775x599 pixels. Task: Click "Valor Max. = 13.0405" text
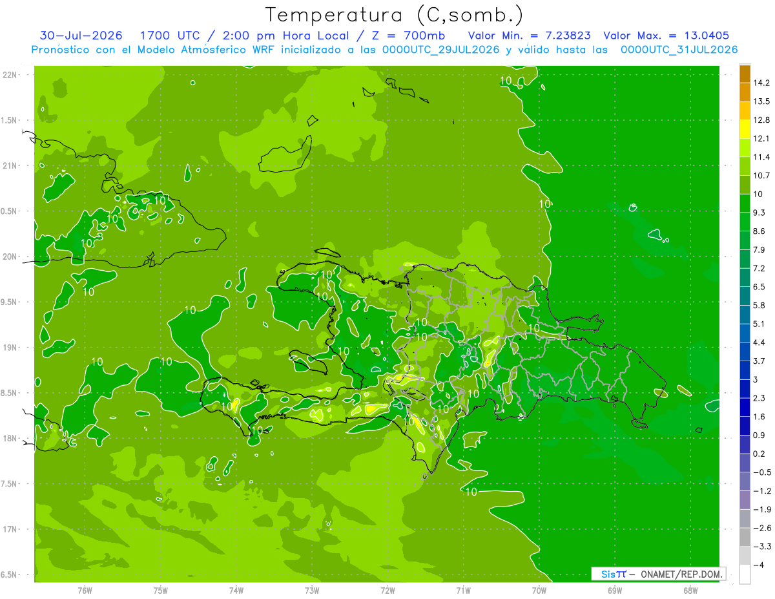click(x=666, y=36)
